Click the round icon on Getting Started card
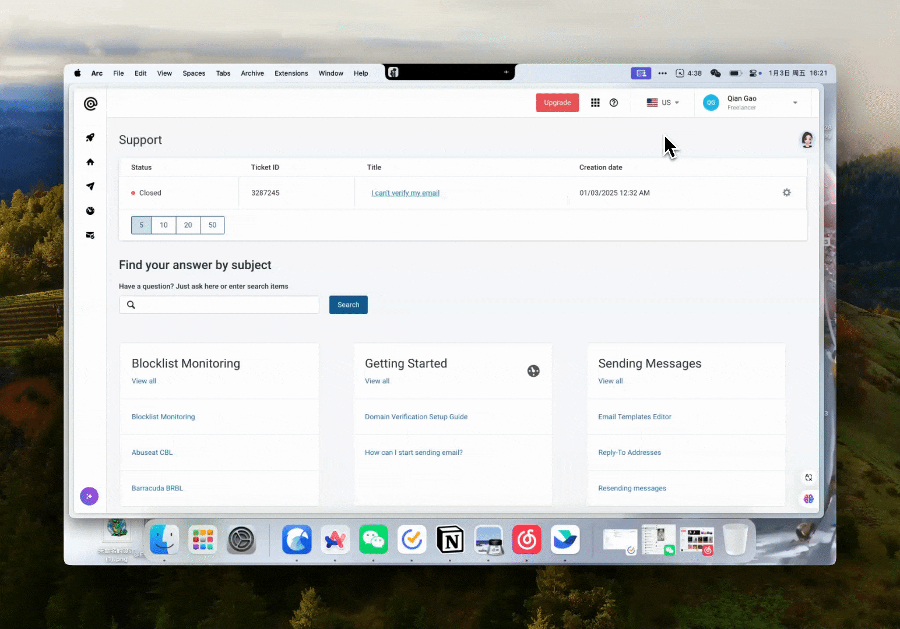 point(533,371)
